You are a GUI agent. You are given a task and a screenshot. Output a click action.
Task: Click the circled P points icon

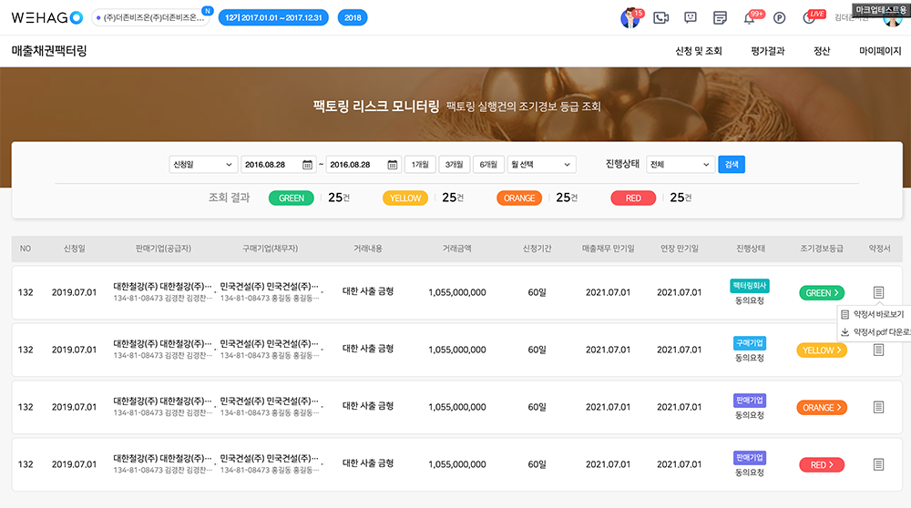click(779, 17)
